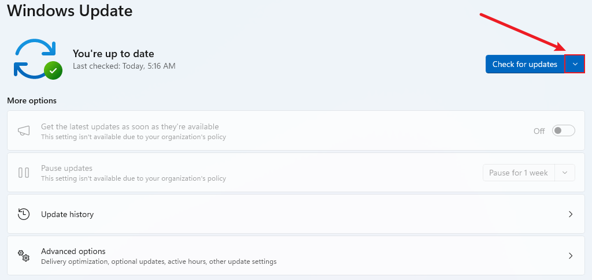
Task: Open the dropdown arrow beside Check for updates
Action: 575,64
